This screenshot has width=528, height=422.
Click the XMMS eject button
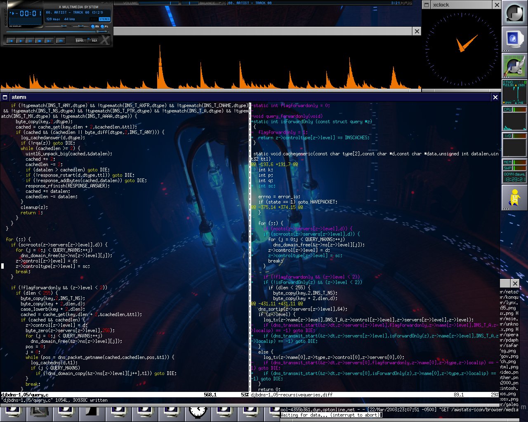click(x=61, y=41)
